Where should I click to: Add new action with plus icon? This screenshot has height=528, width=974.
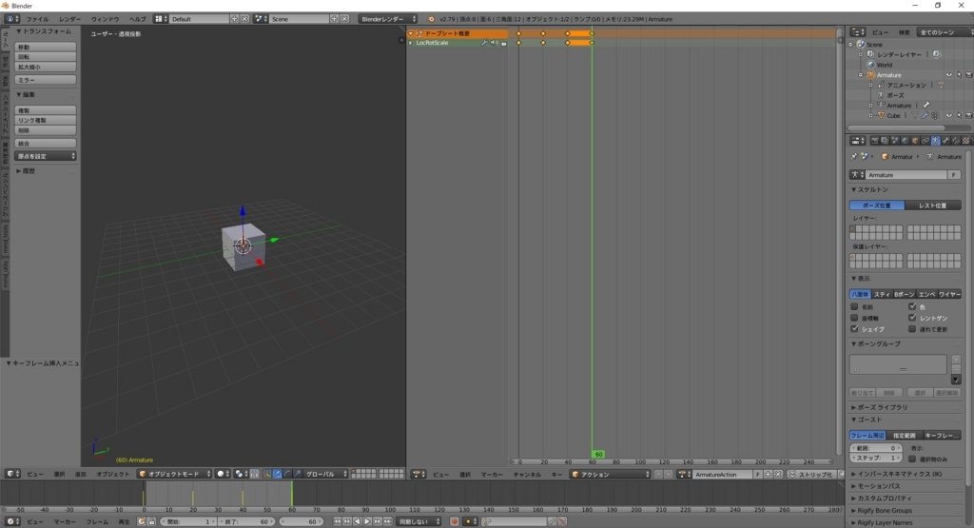(768, 475)
